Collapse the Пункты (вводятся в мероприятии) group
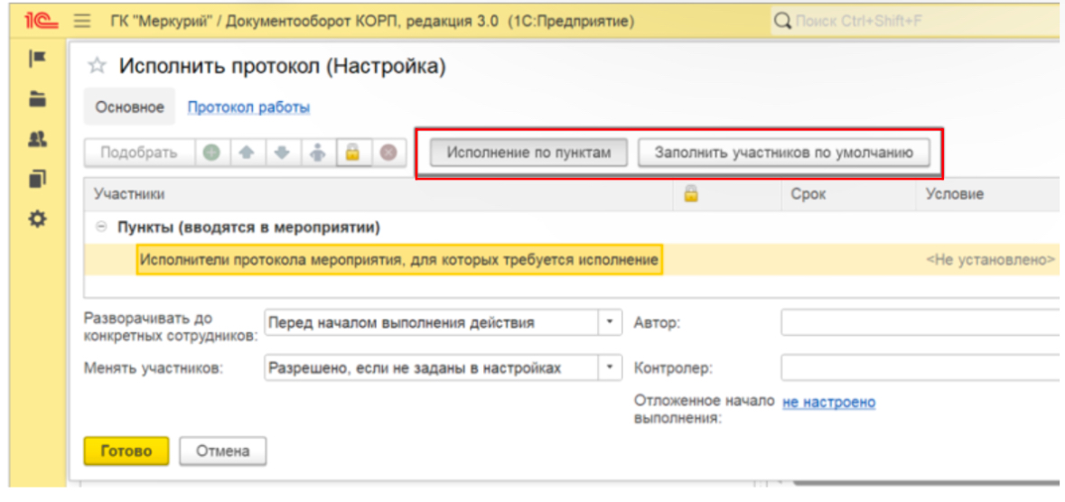 pos(102,228)
